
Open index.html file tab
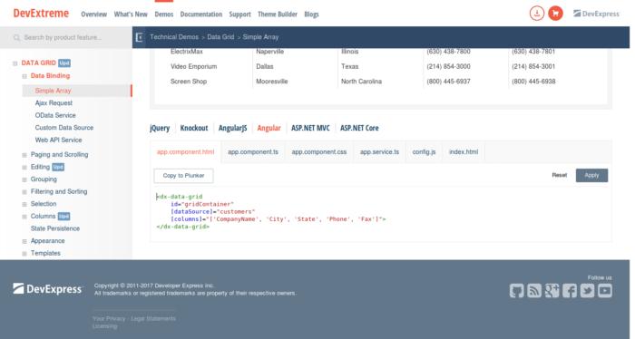point(464,152)
